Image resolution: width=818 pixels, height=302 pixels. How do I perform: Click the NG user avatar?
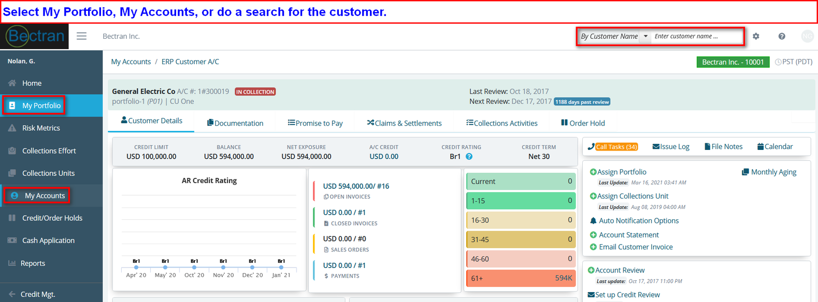tap(807, 36)
